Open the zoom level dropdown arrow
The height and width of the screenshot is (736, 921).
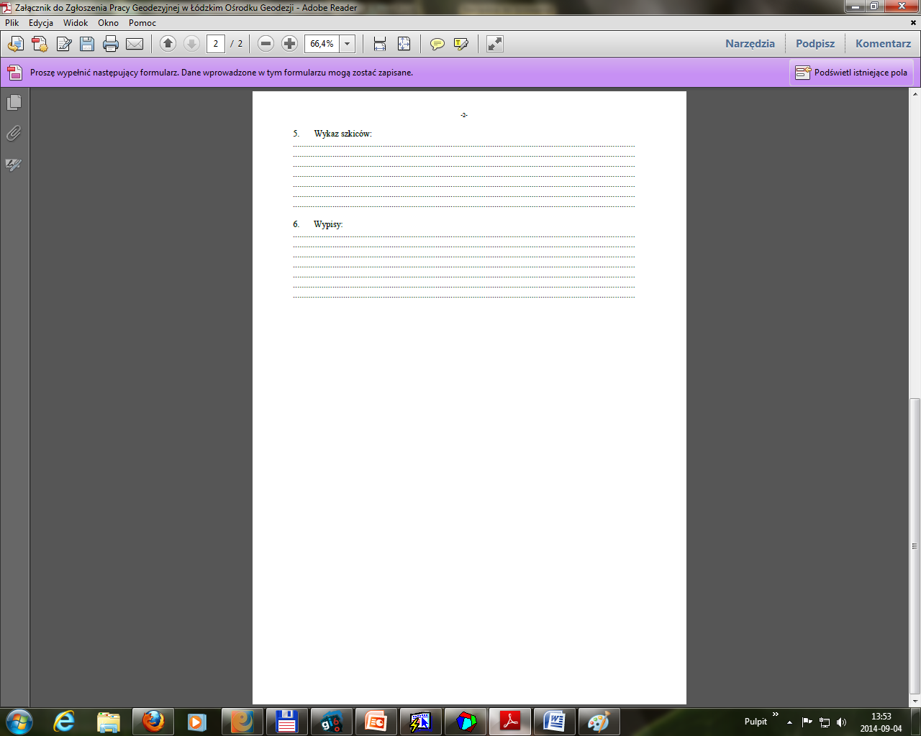coord(347,44)
